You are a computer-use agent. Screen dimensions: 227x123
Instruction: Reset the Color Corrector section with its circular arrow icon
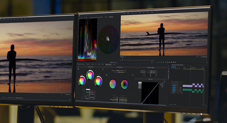tap(103, 69)
